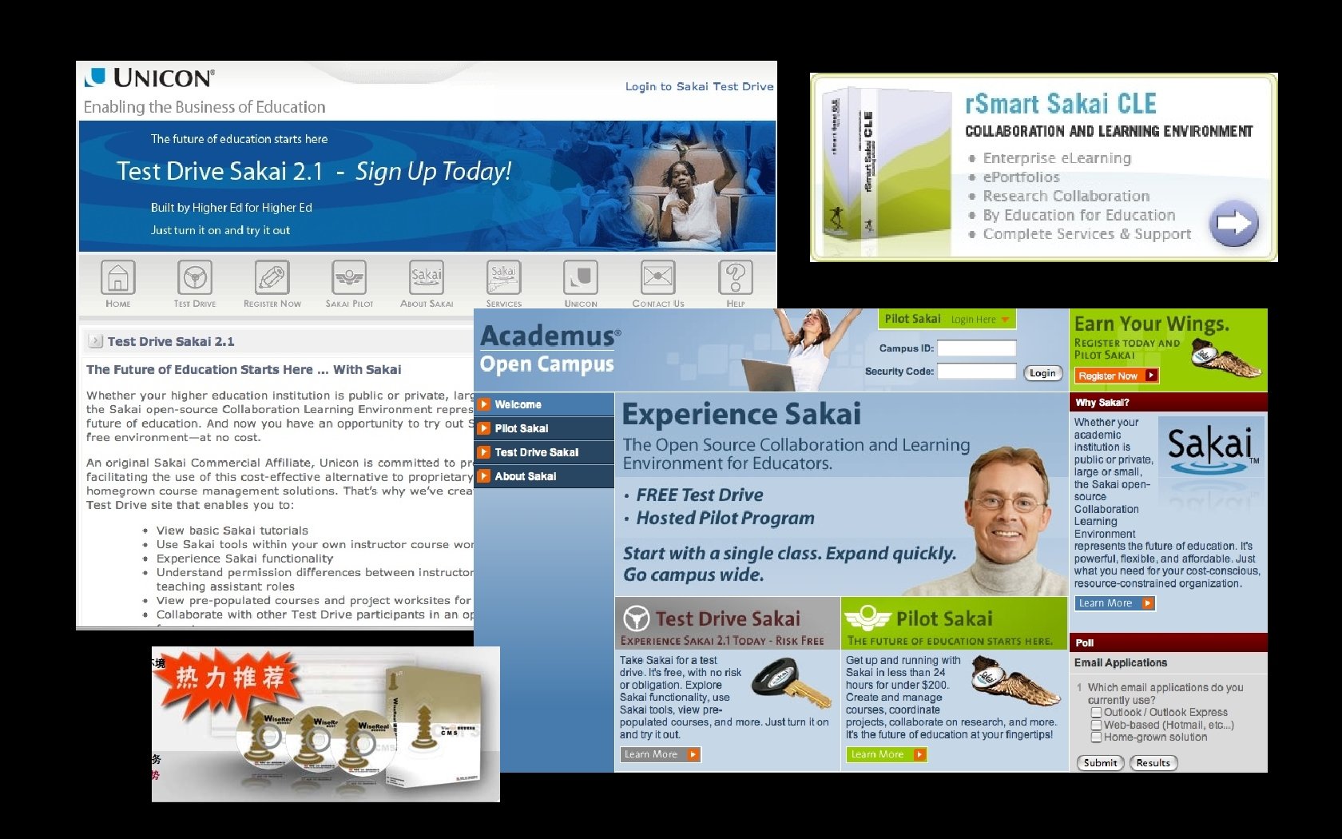The height and width of the screenshot is (839, 1342).
Task: Click the "Experience Sakai functionality" list item
Action: pos(244,559)
